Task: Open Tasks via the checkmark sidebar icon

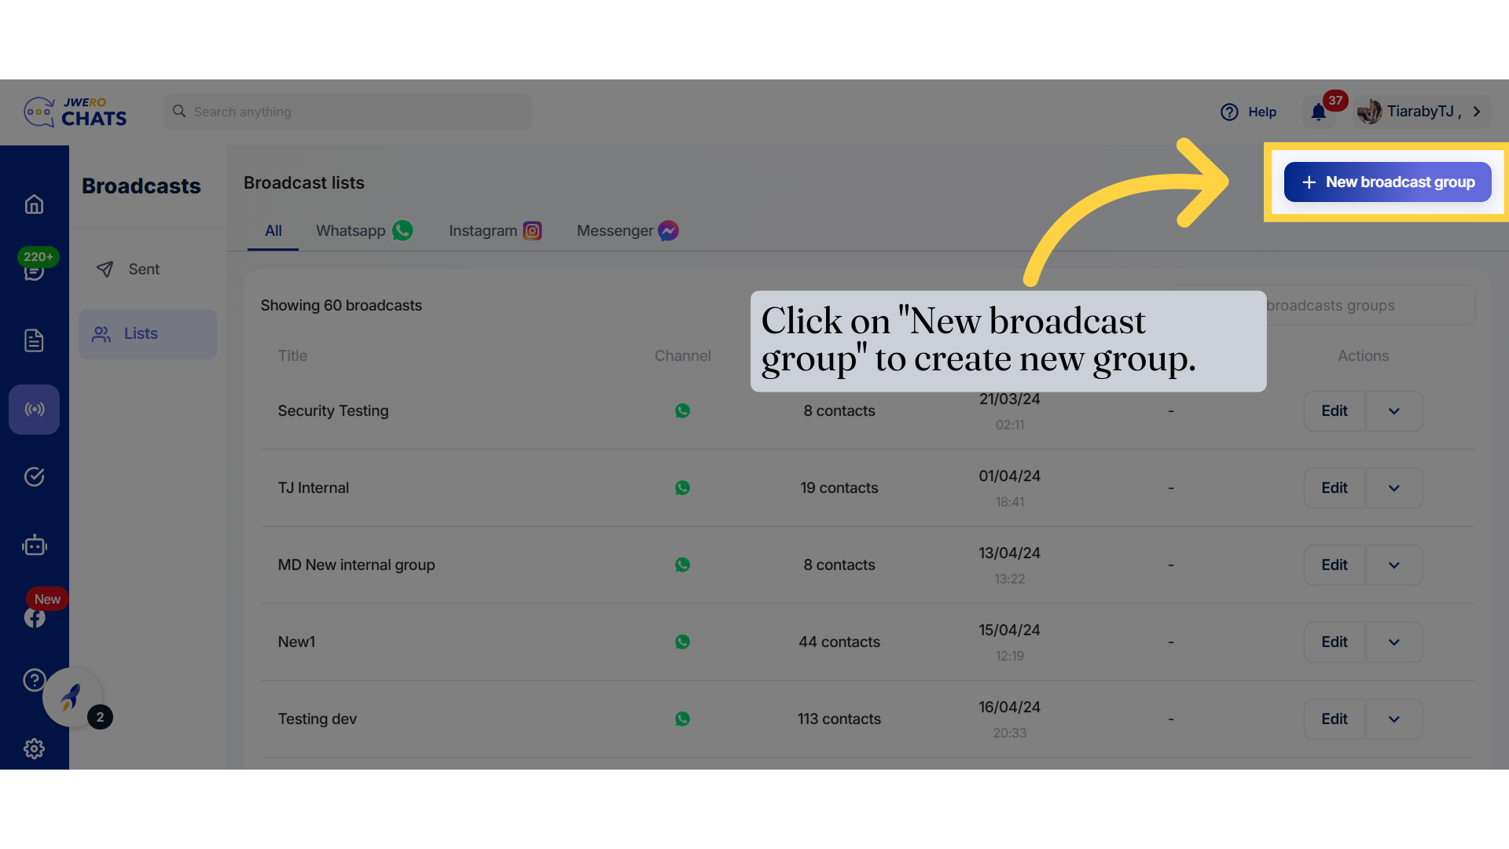Action: click(x=34, y=476)
